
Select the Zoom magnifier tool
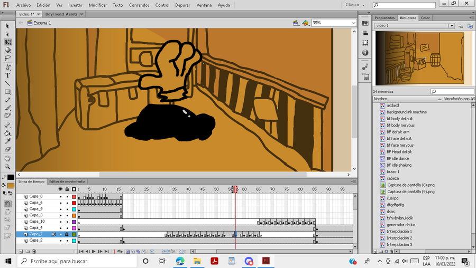[7, 167]
